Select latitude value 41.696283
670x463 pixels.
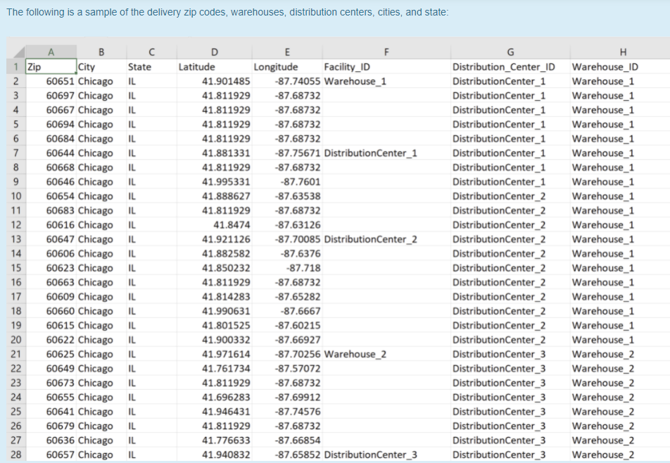(x=214, y=398)
